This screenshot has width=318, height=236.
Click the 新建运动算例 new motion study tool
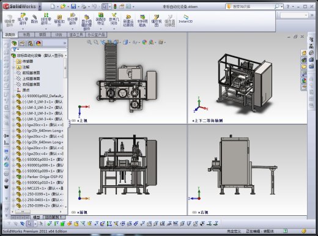pos(128,21)
